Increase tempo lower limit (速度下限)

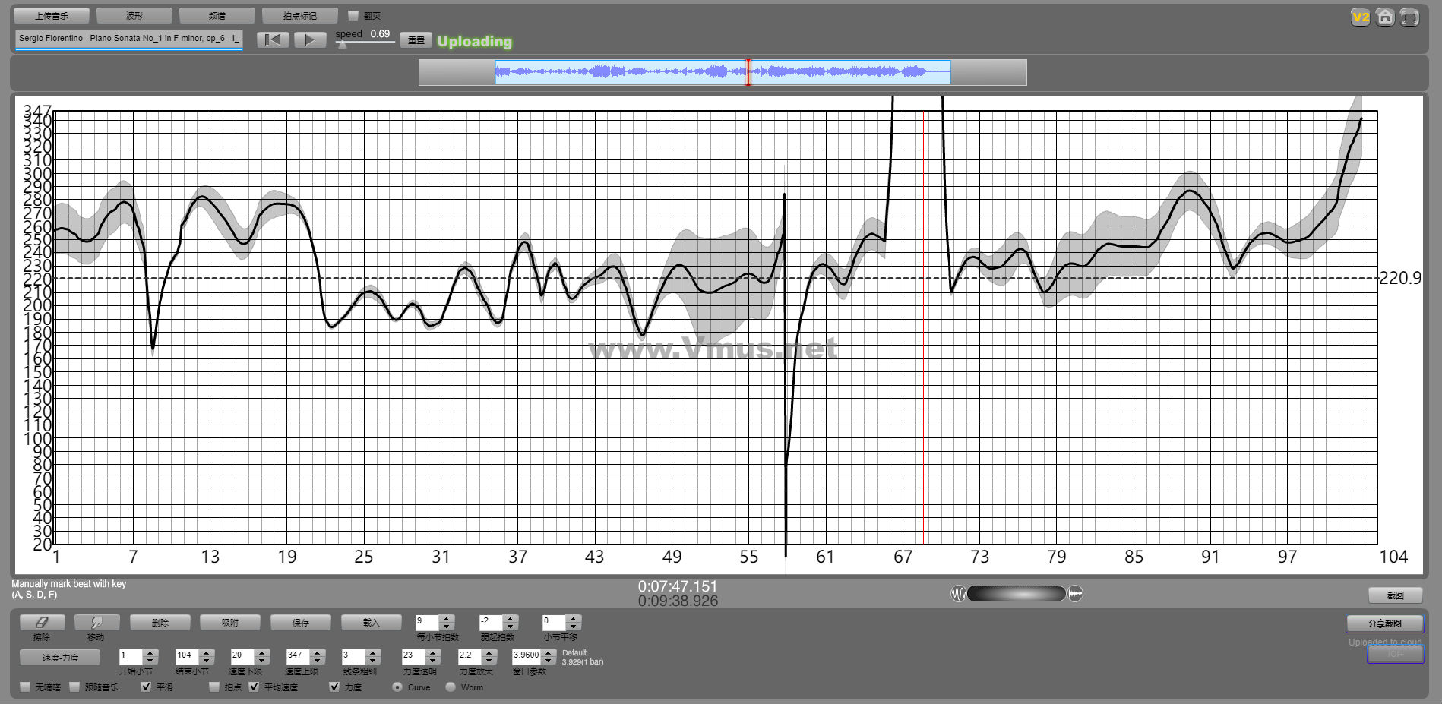coord(262,652)
